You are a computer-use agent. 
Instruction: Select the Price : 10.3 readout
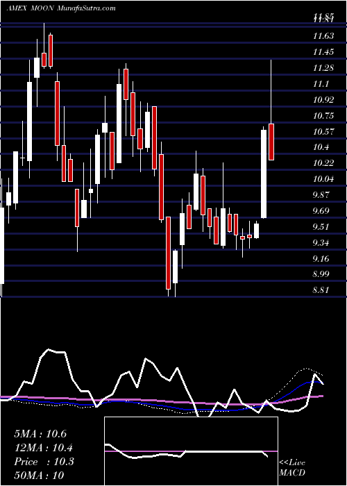tap(44, 462)
